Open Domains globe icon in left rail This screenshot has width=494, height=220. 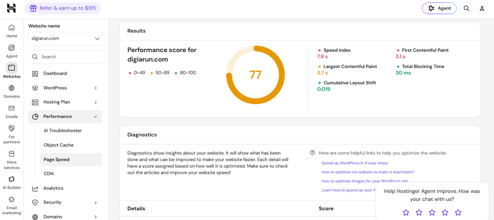tap(12, 88)
